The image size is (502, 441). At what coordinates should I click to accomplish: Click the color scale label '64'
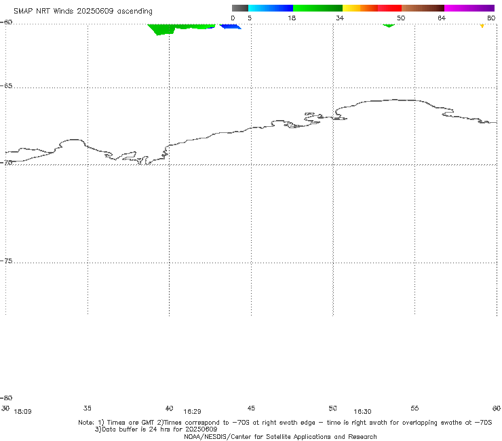(x=442, y=18)
